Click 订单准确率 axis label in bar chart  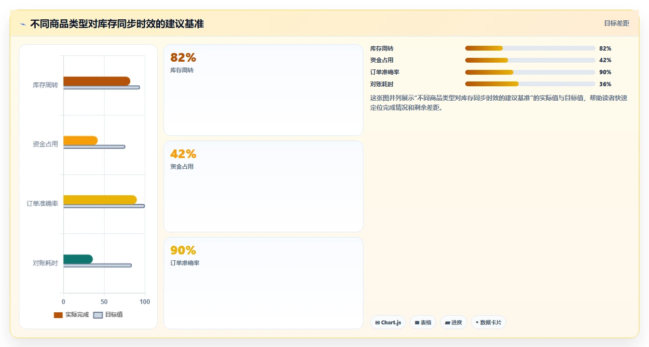point(42,203)
